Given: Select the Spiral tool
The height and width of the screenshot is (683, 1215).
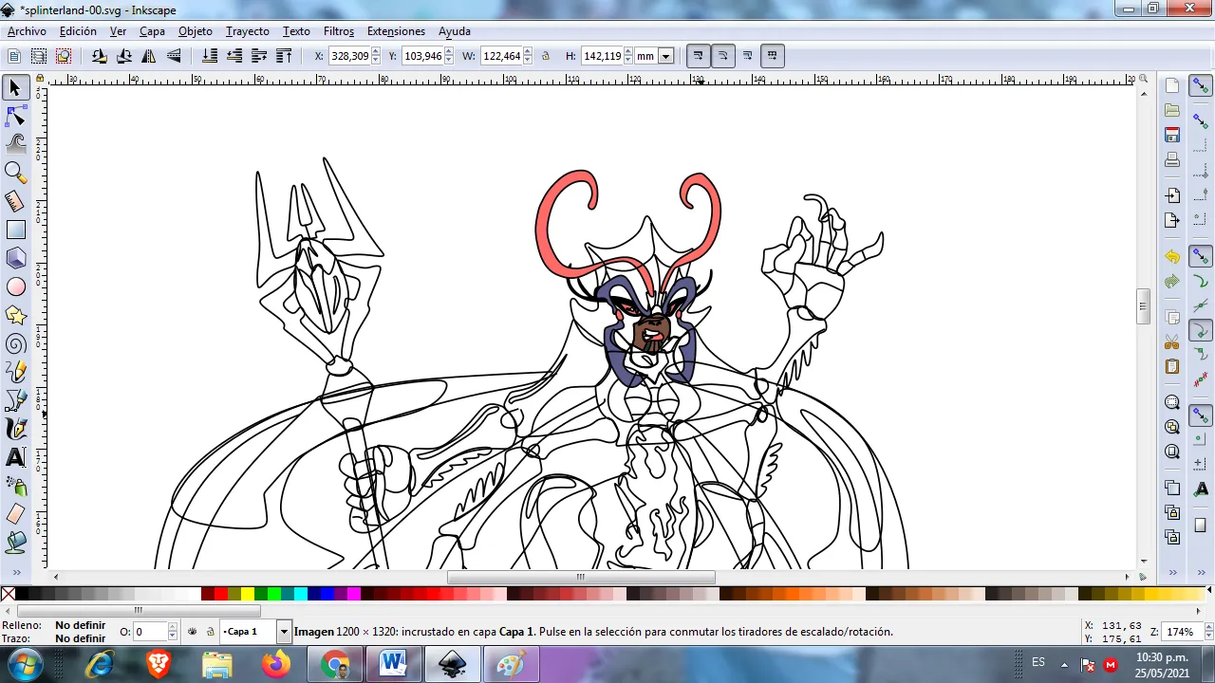Looking at the screenshot, I should point(16,343).
